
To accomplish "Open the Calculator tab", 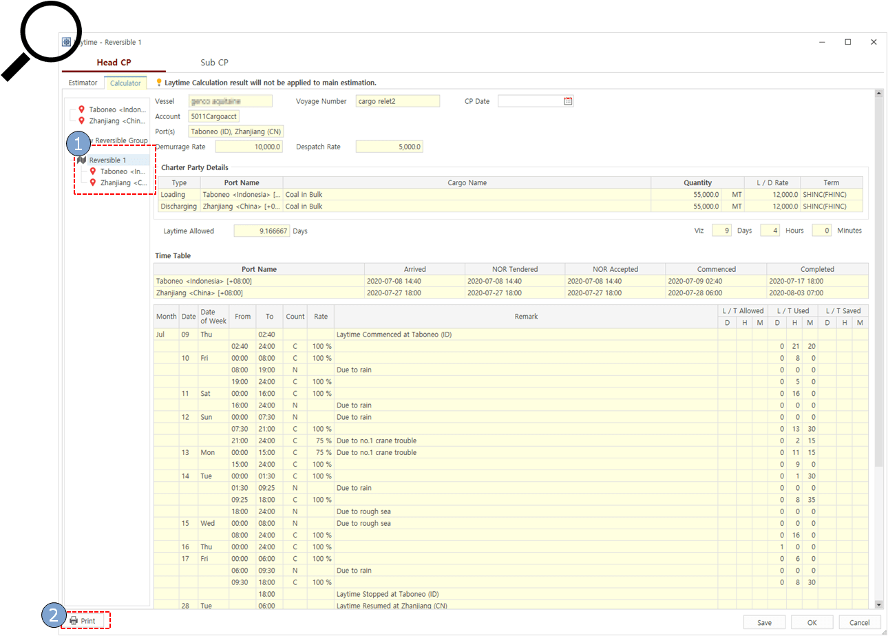I will [x=125, y=83].
